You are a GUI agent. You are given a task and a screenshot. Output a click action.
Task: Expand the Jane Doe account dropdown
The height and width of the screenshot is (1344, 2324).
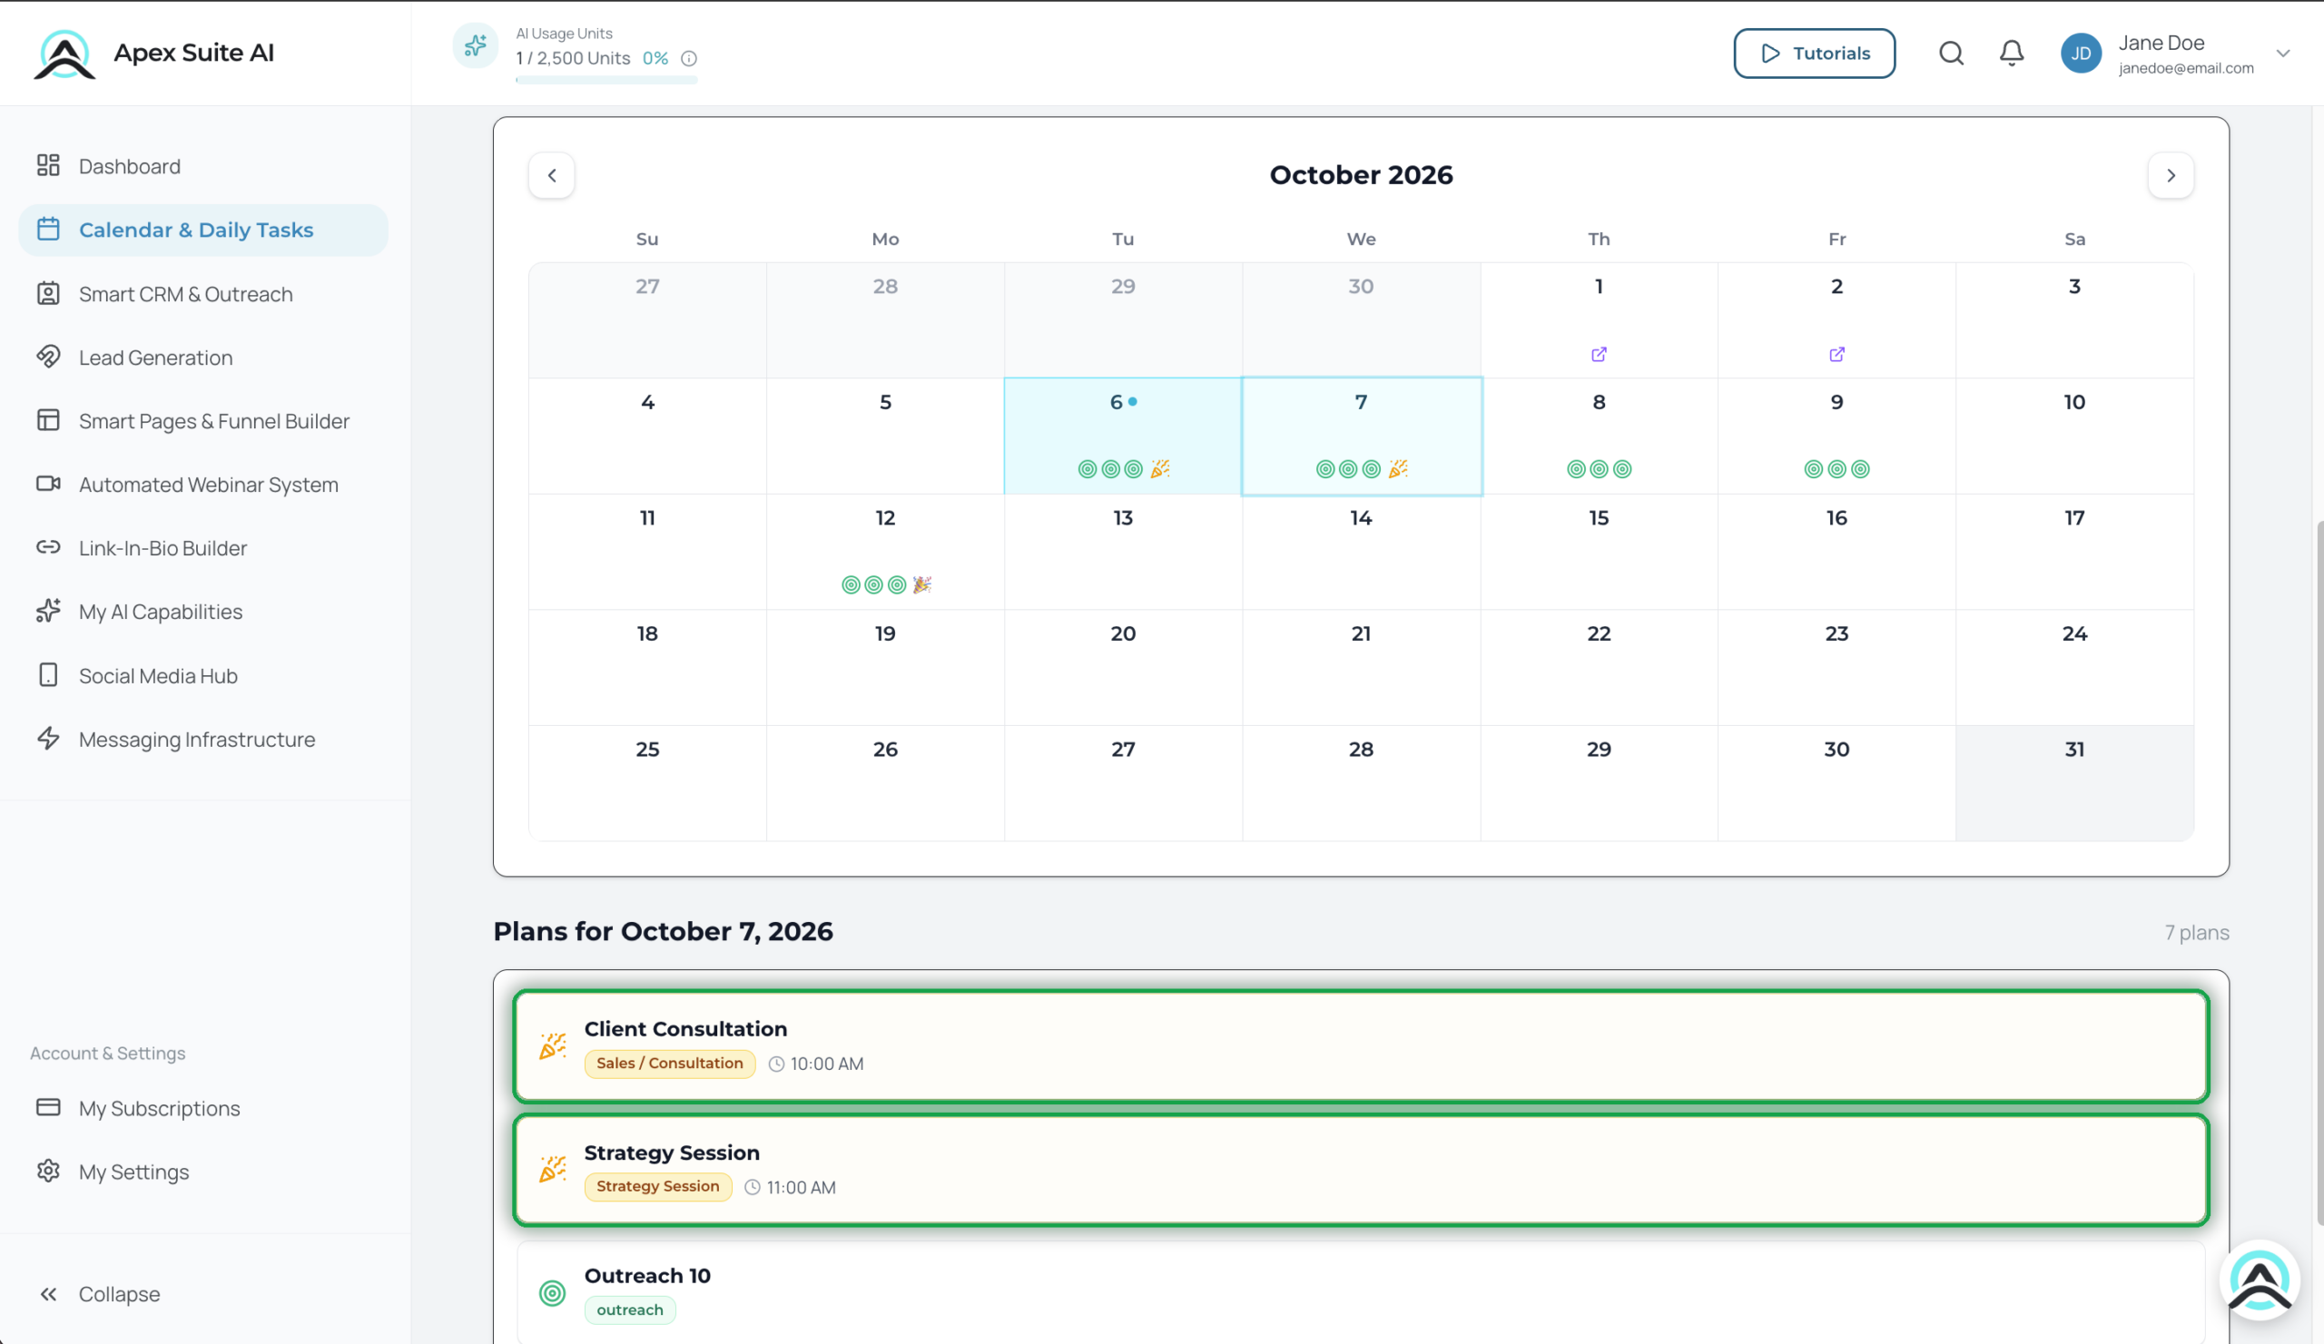(x=2282, y=54)
